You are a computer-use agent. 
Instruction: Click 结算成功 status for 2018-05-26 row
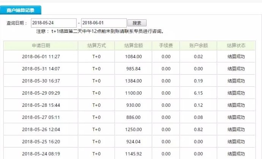236,129
